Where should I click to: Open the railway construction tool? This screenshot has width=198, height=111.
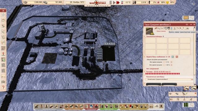41,106
